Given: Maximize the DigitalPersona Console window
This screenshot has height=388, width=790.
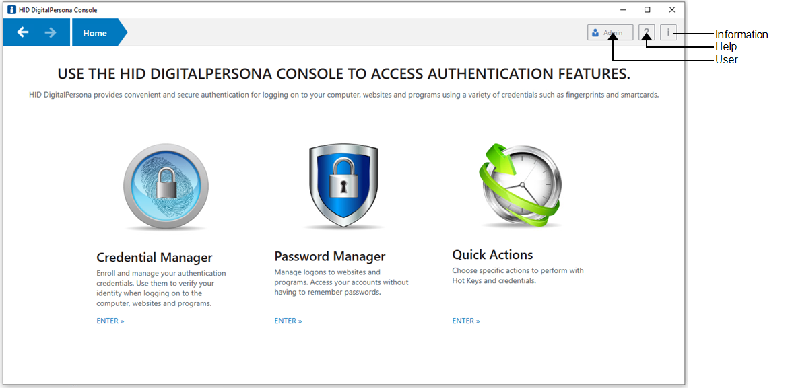Looking at the screenshot, I should coord(647,10).
